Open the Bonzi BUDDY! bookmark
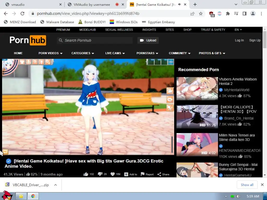This screenshot has height=200, width=267. (x=92, y=22)
